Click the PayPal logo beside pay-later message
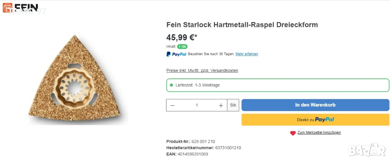Image resolution: width=390 pixels, height=161 pixels. point(176,54)
